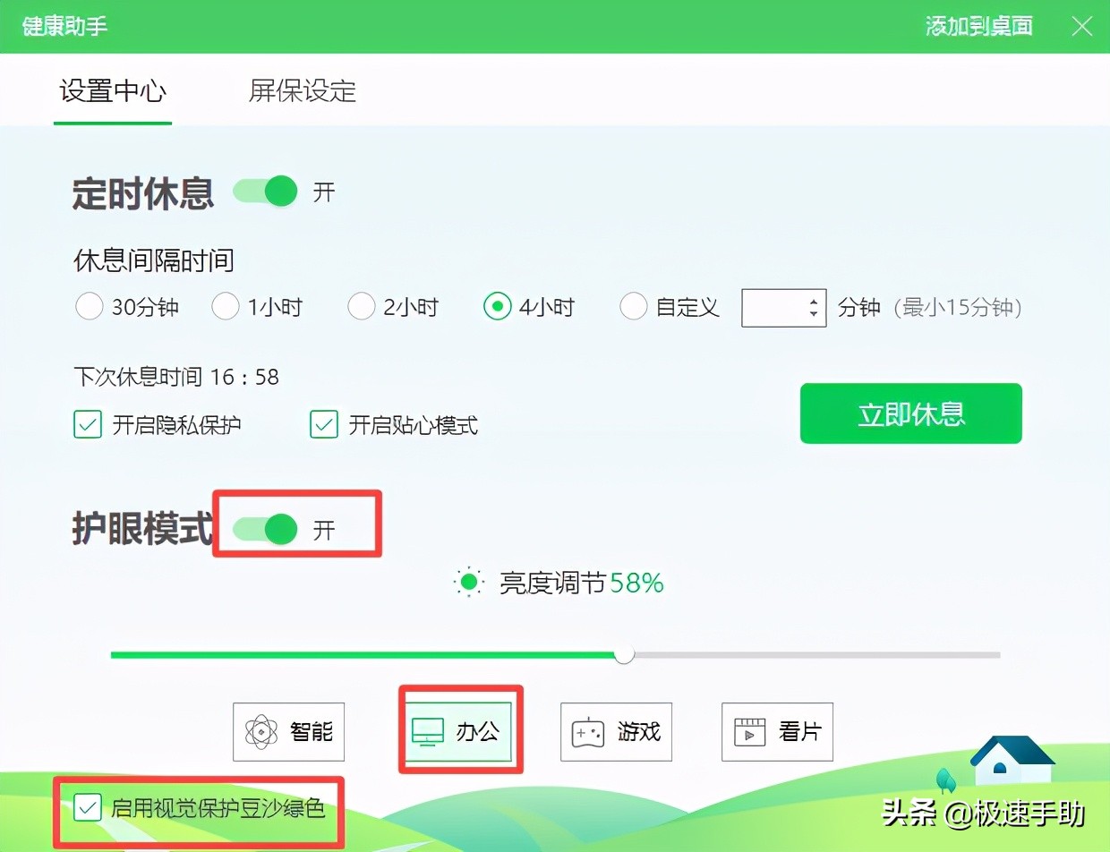Disable 开启贴心模式

pyautogui.click(x=323, y=424)
